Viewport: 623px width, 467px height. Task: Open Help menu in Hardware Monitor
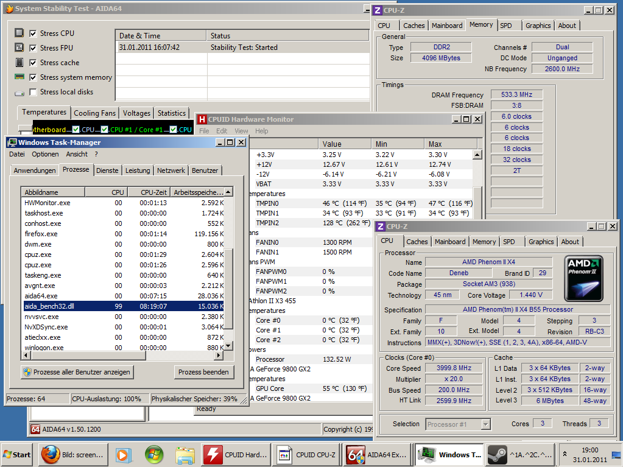coord(261,131)
